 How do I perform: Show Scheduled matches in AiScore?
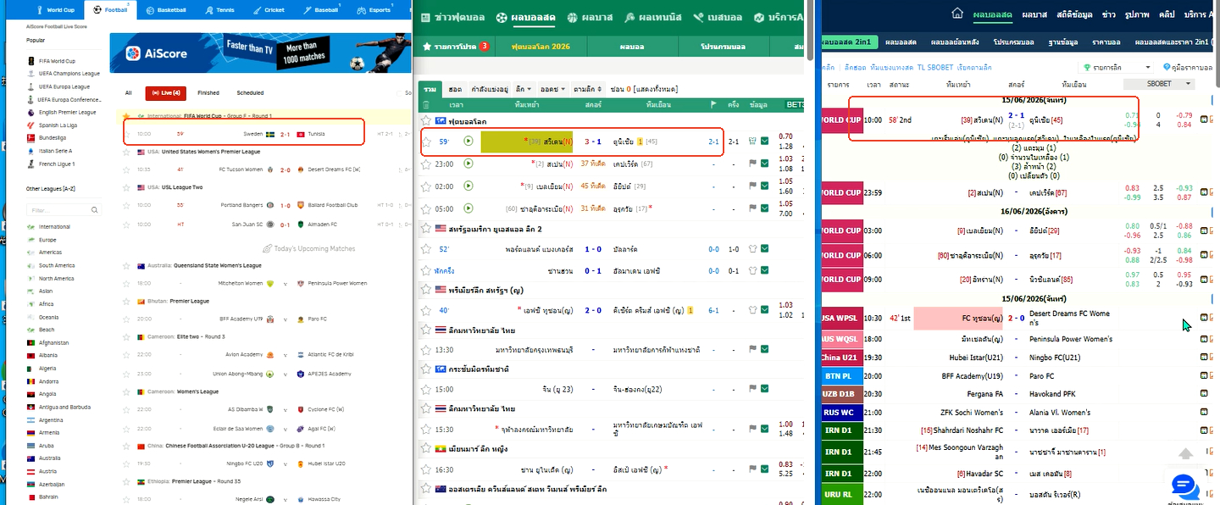[250, 93]
